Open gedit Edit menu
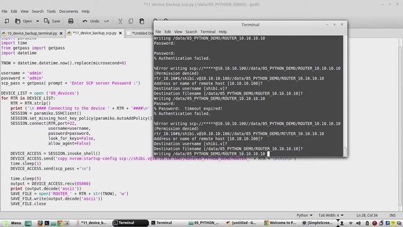This screenshot has height=227, width=403. click(14, 11)
